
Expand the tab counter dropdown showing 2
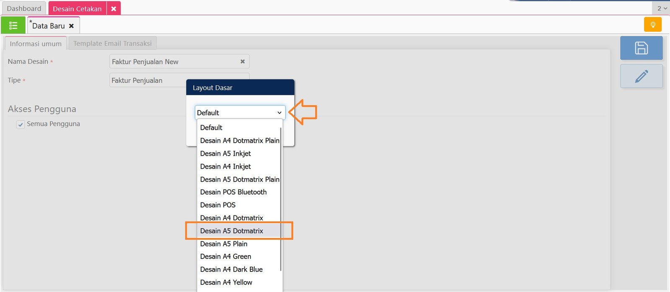662,8
